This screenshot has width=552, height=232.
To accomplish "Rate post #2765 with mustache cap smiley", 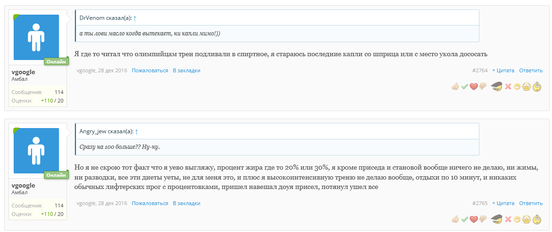I will click(x=496, y=219).
